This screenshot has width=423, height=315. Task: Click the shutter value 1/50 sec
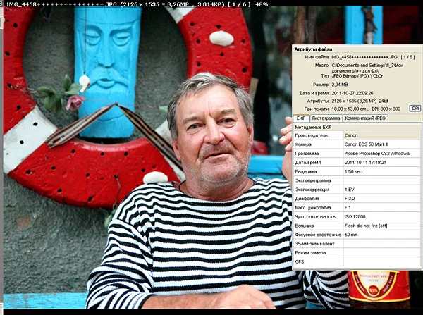tap(353, 171)
